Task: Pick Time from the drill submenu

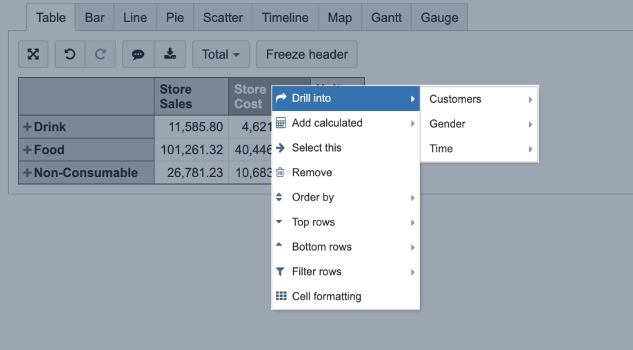Action: coord(441,149)
